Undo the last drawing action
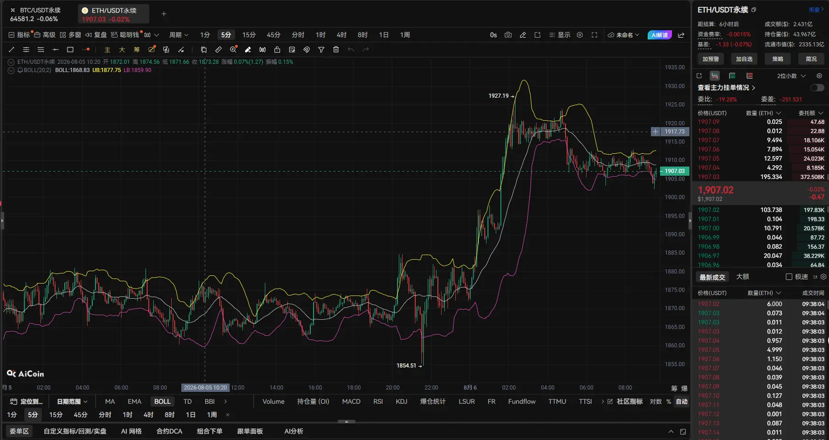Screen dimensions: 829x440 click(351, 50)
